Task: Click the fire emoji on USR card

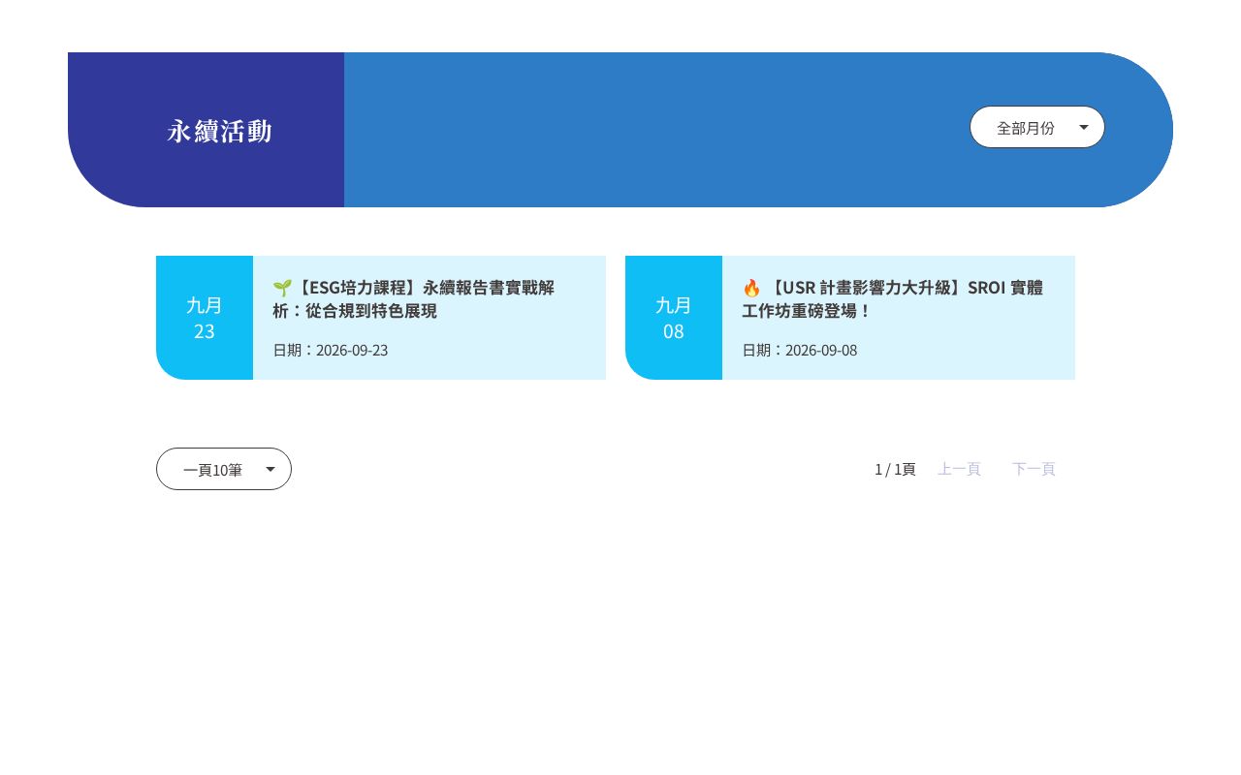Action: tap(751, 288)
